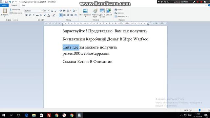Open the line spacing dropdown
The image size is (210, 118).
[x=74, y=11]
